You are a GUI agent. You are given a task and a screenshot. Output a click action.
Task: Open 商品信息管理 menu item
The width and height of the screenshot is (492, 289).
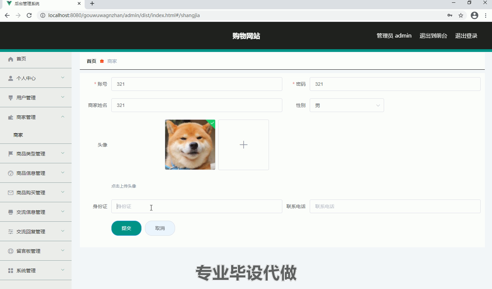36,173
